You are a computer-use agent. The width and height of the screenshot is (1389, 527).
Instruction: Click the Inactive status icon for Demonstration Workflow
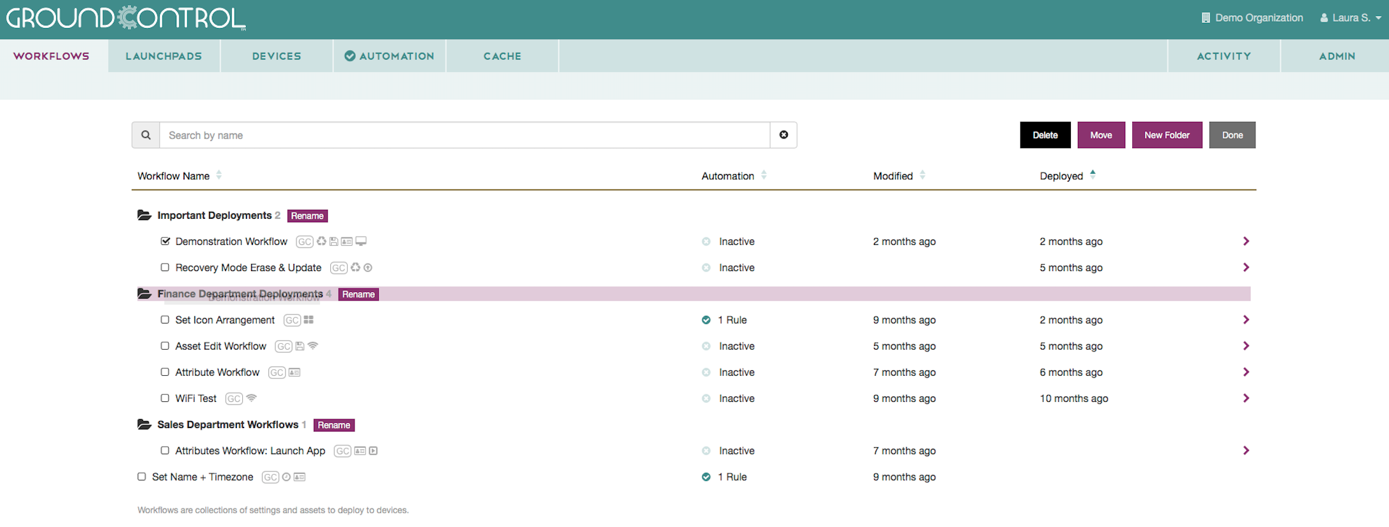pos(706,241)
